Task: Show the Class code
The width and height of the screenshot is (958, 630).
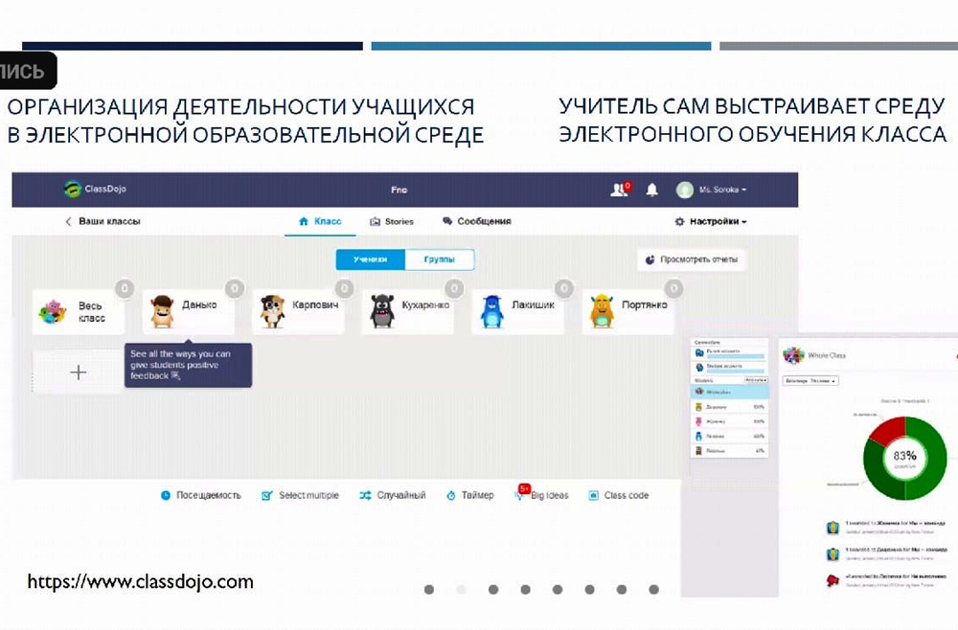Action: 619,495
